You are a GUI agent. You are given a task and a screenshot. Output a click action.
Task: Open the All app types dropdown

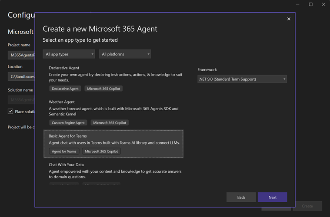(x=69, y=54)
